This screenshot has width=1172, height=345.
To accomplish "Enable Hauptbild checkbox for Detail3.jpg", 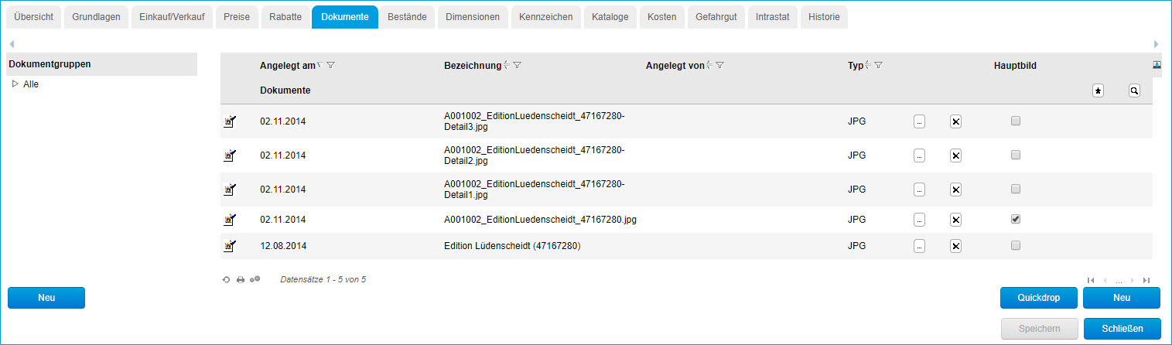I will click(1016, 121).
